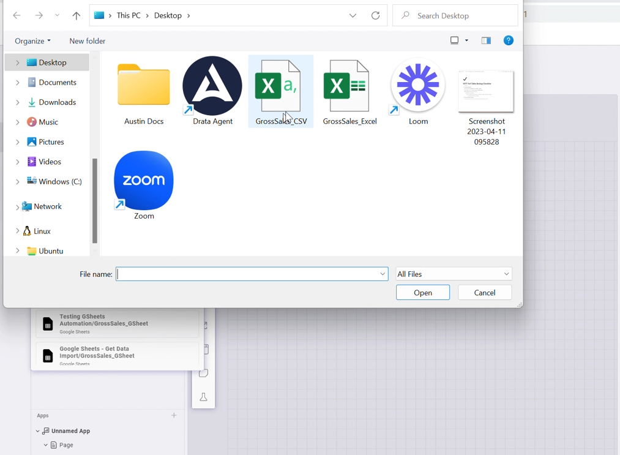This screenshot has width=620, height=455.
Task: Open File name history dropdown arrow
Action: pos(383,274)
